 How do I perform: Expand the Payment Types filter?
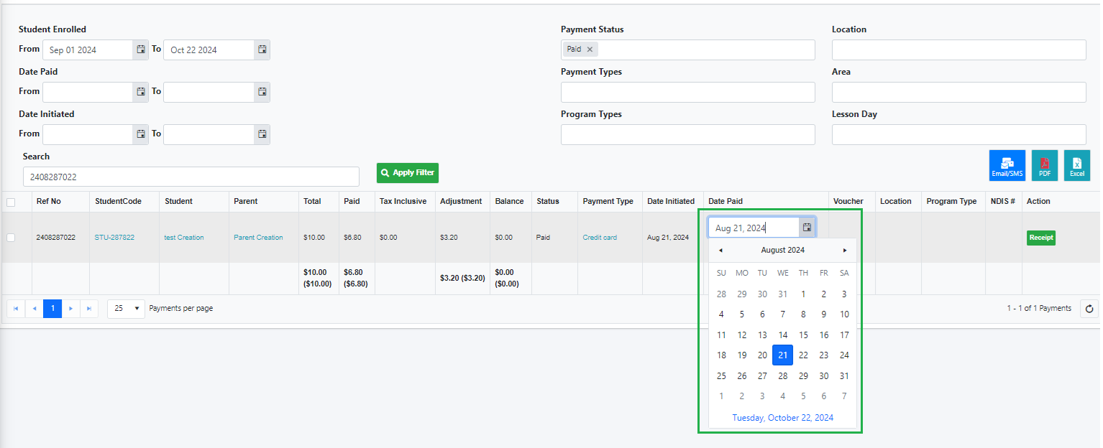pos(687,93)
